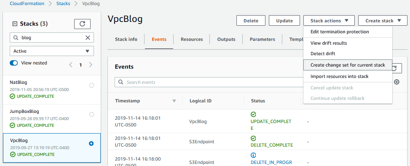
Task: Select the VpcBlog stack name in sidebar
Action: (19, 140)
